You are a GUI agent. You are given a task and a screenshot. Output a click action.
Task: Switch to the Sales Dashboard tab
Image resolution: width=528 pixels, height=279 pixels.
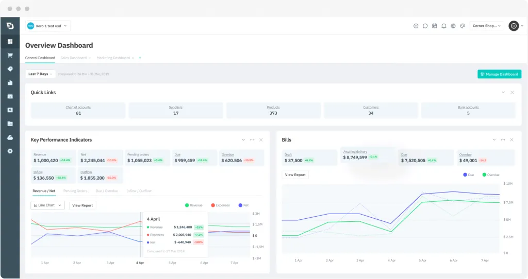pos(73,58)
